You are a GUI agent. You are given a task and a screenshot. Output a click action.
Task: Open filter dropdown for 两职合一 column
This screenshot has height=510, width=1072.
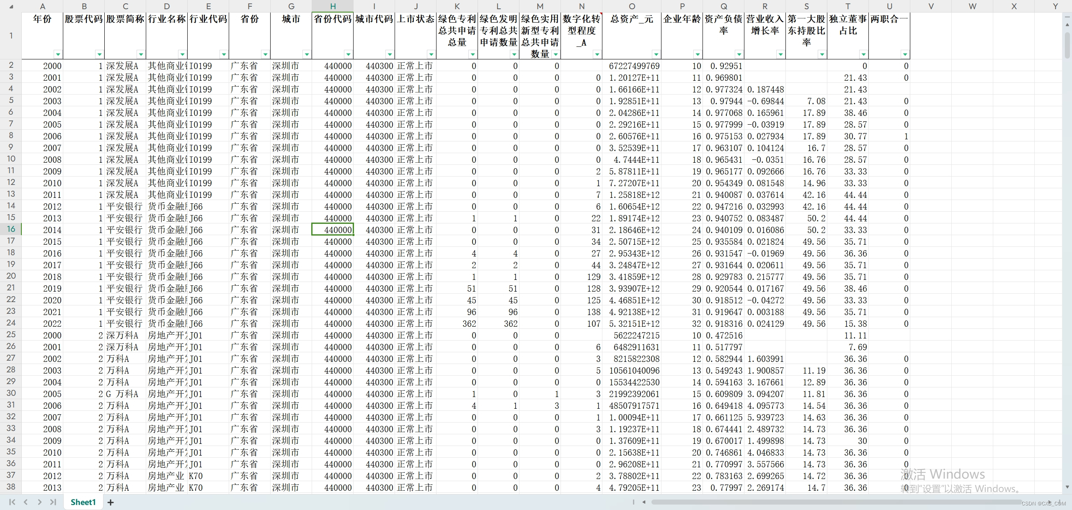pyautogui.click(x=905, y=54)
